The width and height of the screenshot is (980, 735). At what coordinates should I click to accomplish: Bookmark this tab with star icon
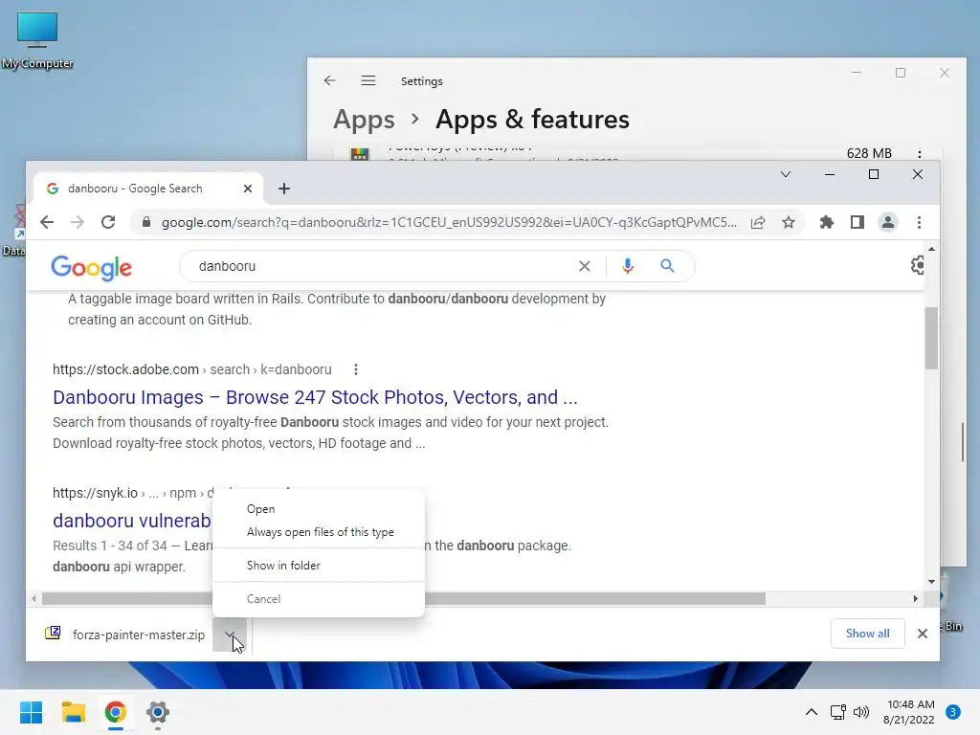pyautogui.click(x=789, y=222)
